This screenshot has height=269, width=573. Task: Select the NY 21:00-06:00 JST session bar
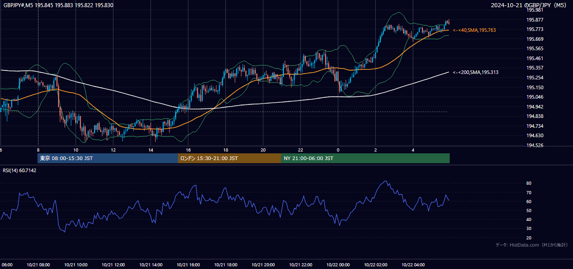click(365, 158)
